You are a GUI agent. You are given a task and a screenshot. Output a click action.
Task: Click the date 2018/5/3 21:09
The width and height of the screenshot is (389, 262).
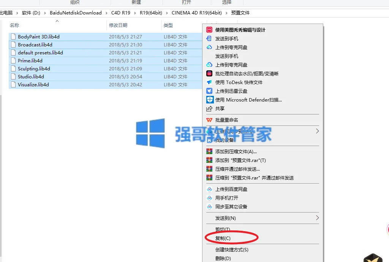tap(125, 68)
